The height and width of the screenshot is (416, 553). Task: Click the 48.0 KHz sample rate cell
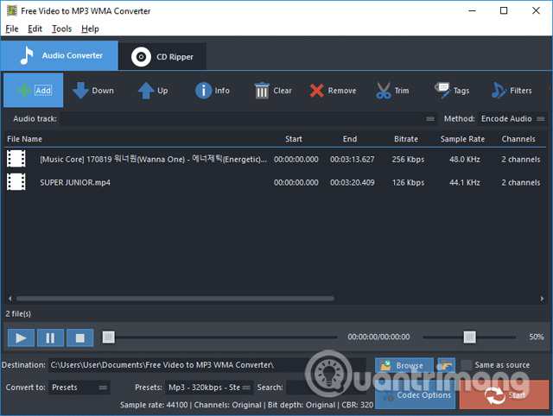point(465,160)
